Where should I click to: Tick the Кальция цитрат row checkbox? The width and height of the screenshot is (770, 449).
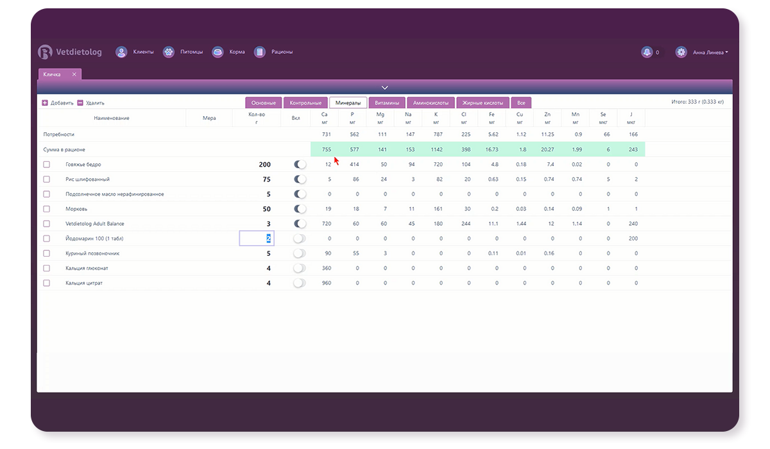(46, 283)
